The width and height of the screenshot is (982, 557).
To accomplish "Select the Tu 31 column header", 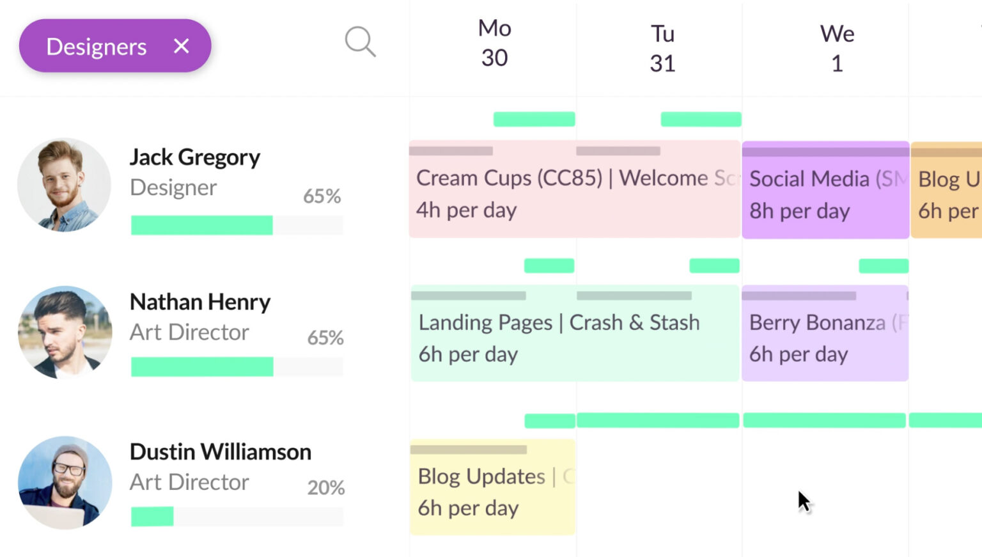I will tap(662, 48).
